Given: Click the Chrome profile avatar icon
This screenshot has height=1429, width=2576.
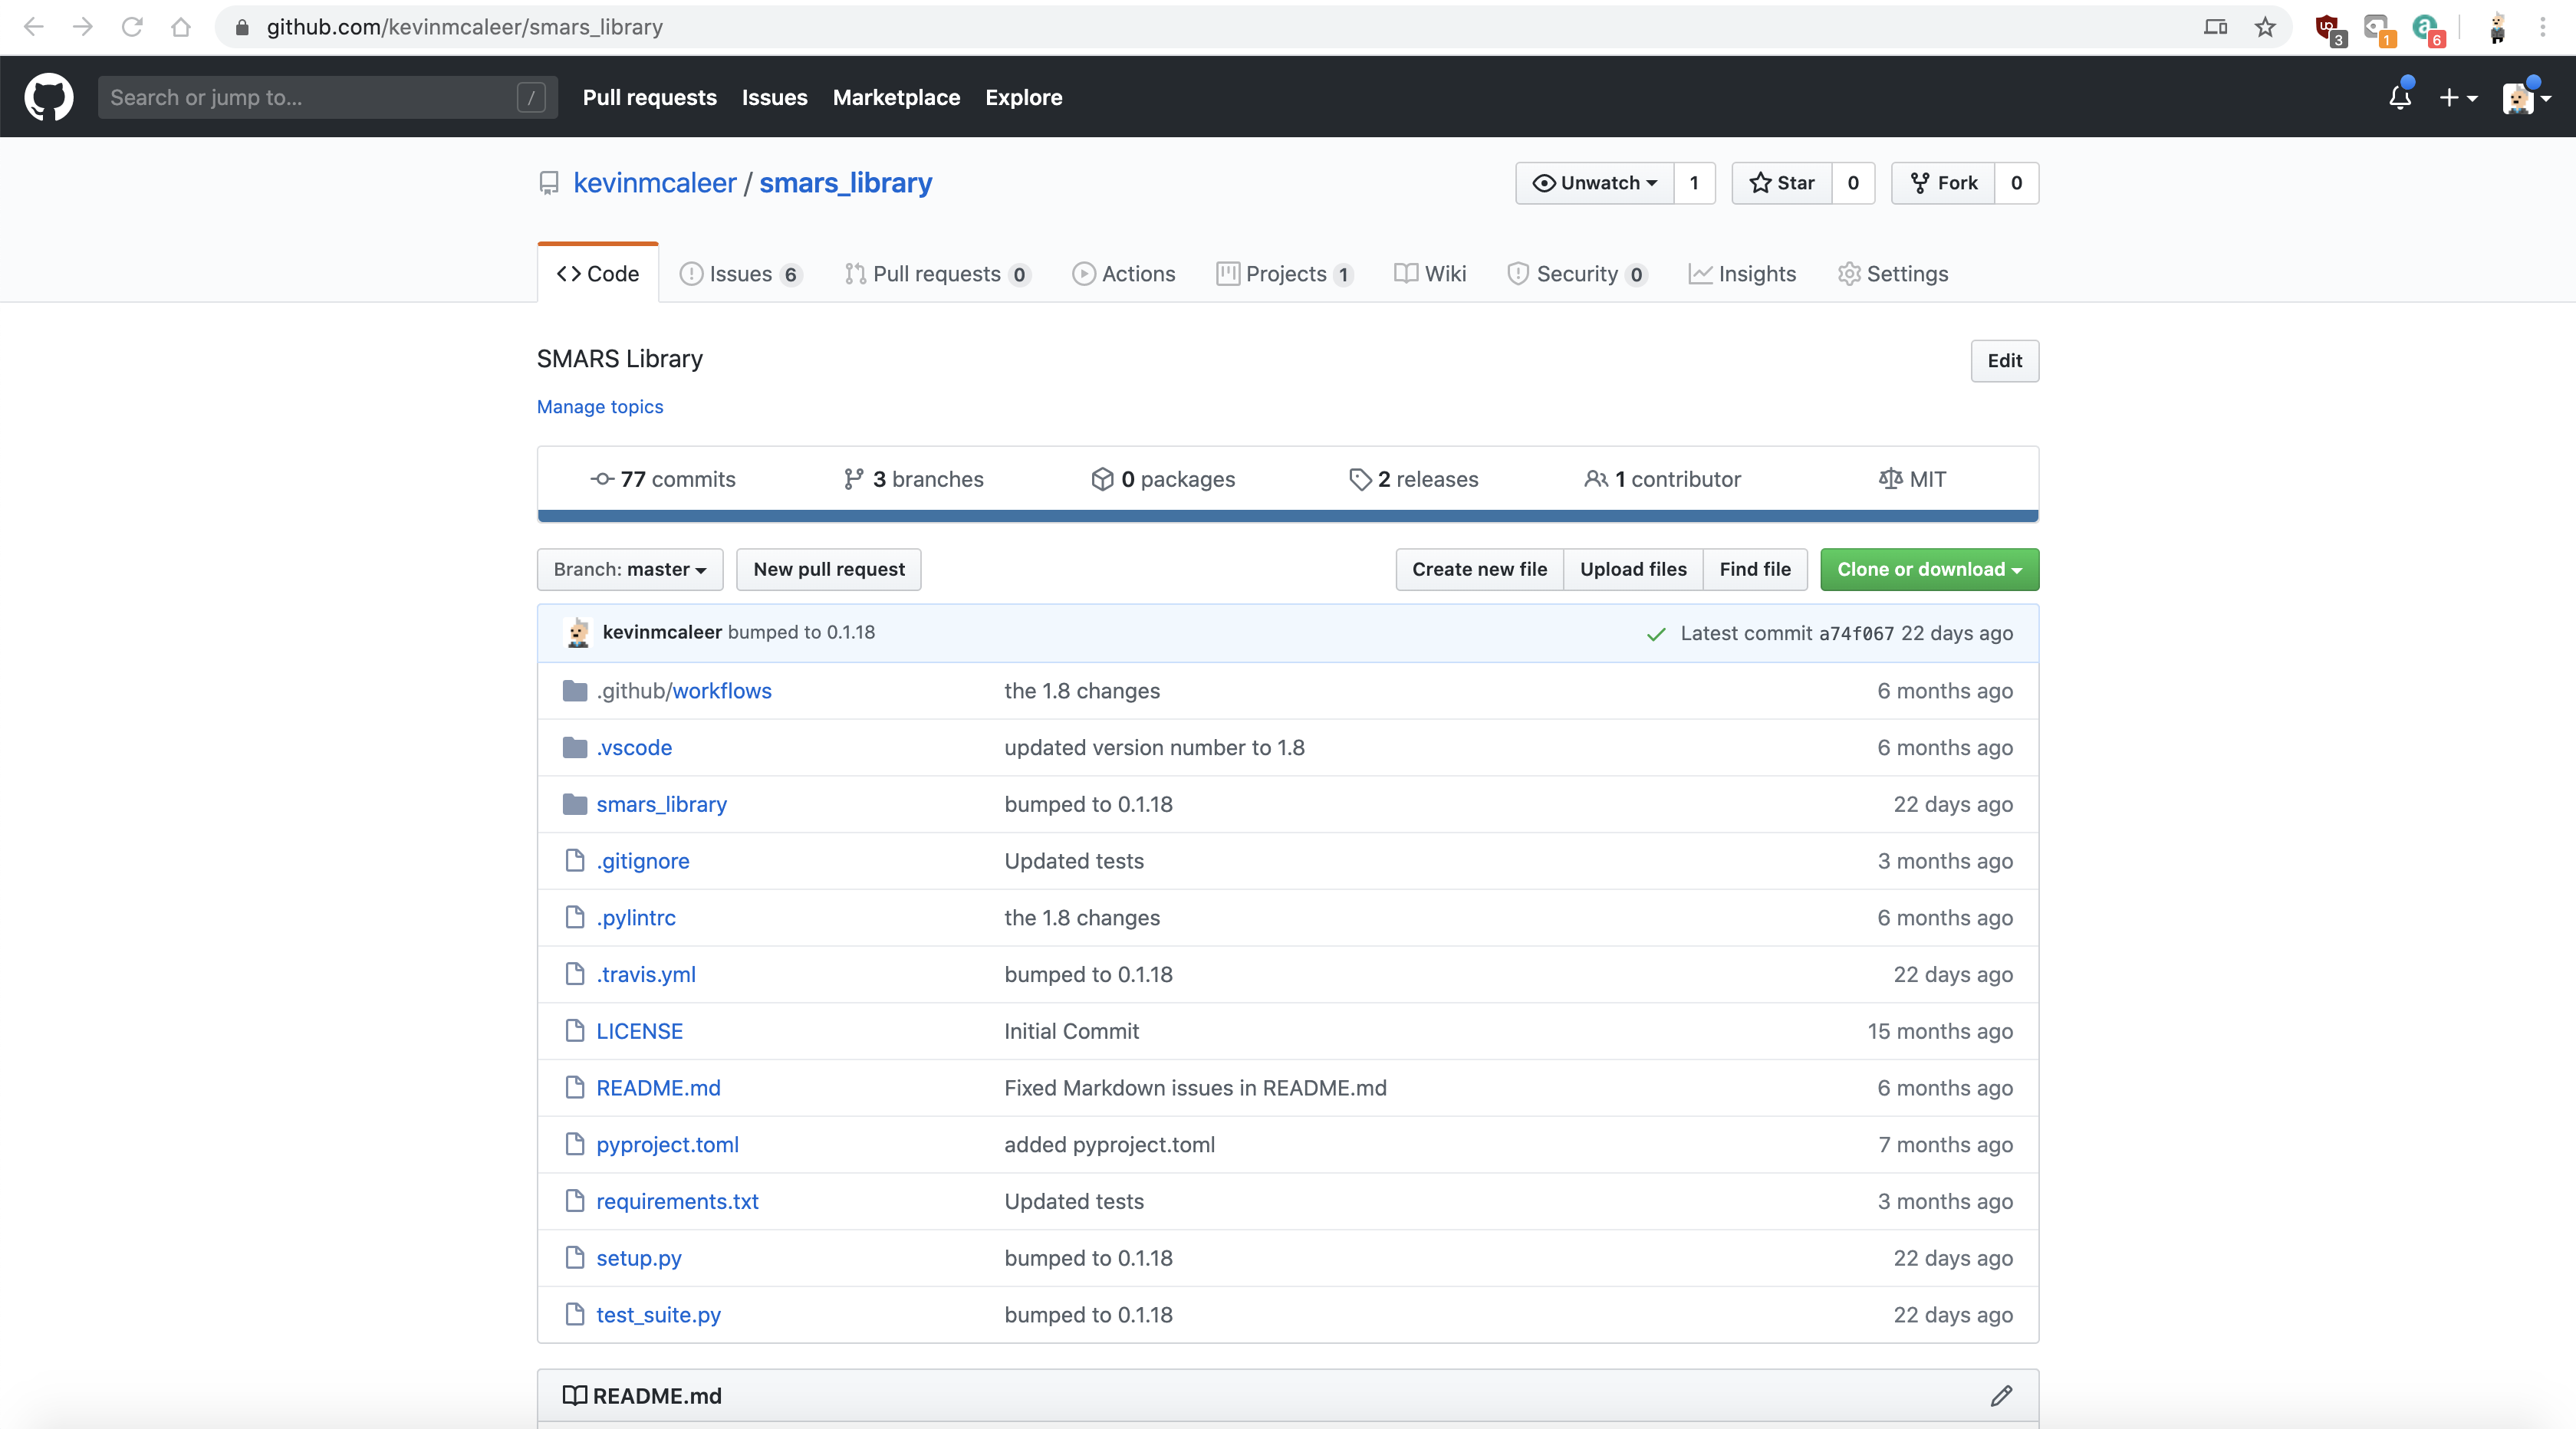Looking at the screenshot, I should click(2497, 28).
